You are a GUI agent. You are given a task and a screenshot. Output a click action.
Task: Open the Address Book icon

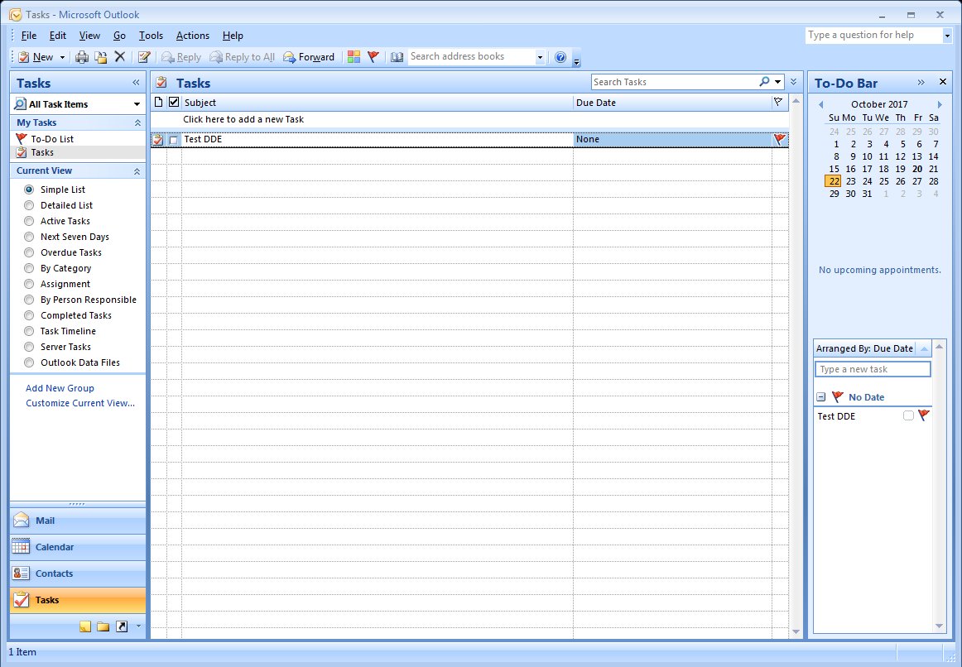coord(397,57)
